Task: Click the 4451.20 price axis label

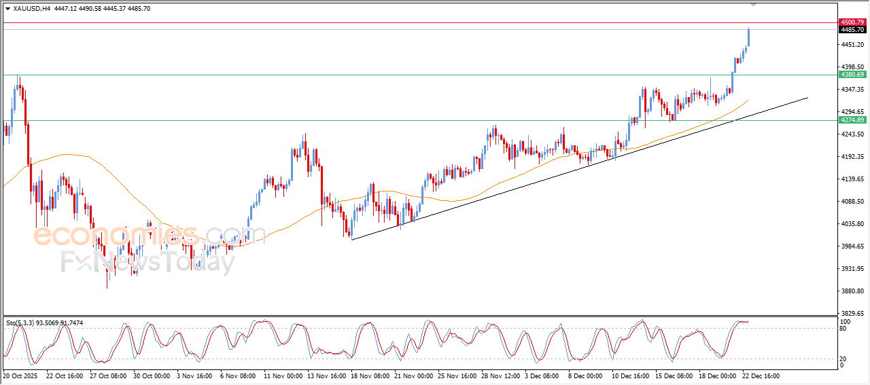Action: [852, 45]
